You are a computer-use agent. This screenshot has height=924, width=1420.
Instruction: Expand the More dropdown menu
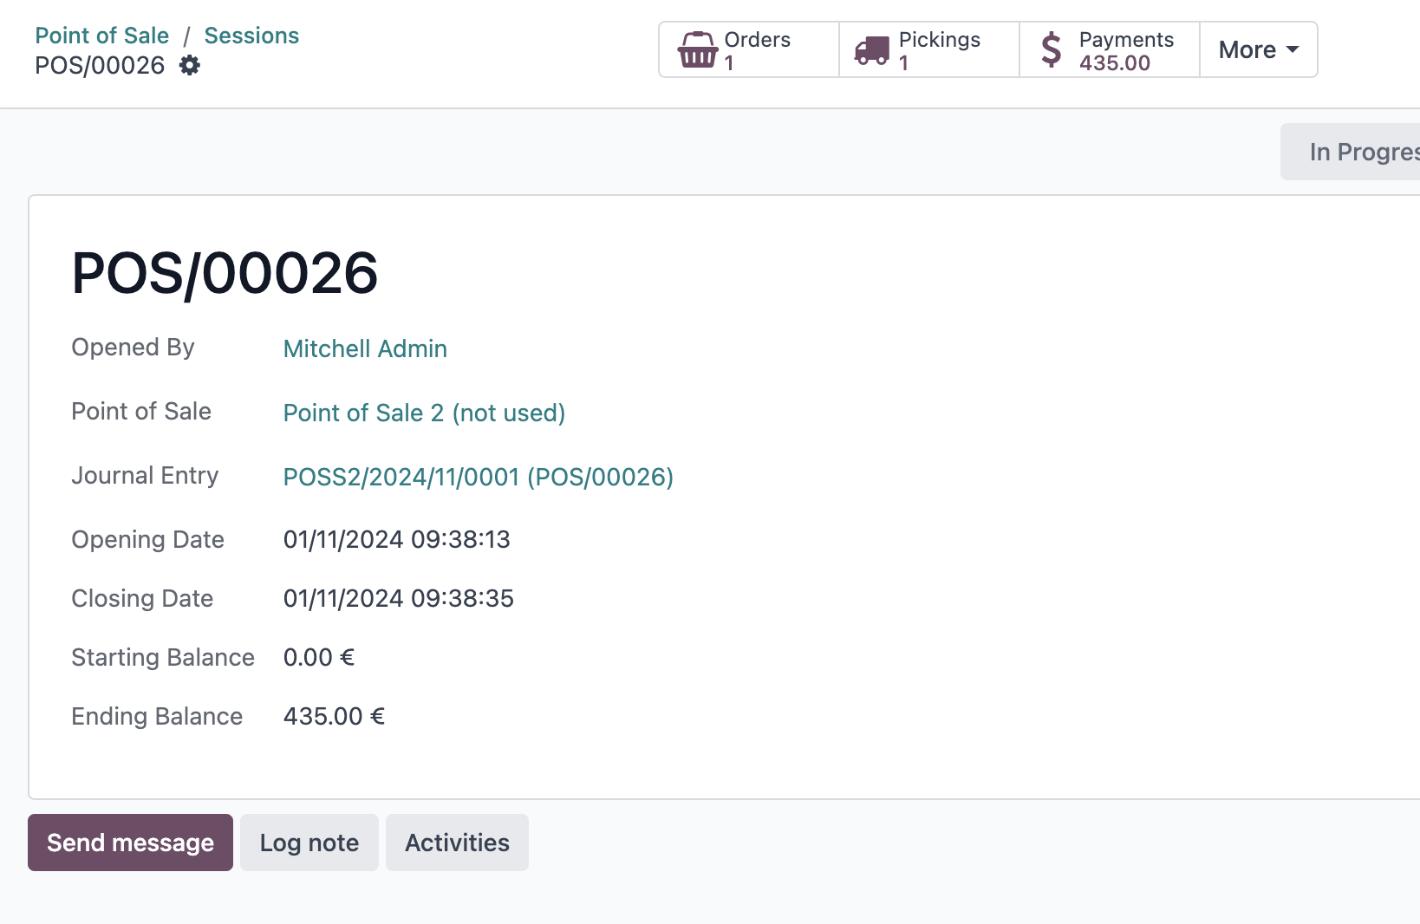[x=1259, y=49]
